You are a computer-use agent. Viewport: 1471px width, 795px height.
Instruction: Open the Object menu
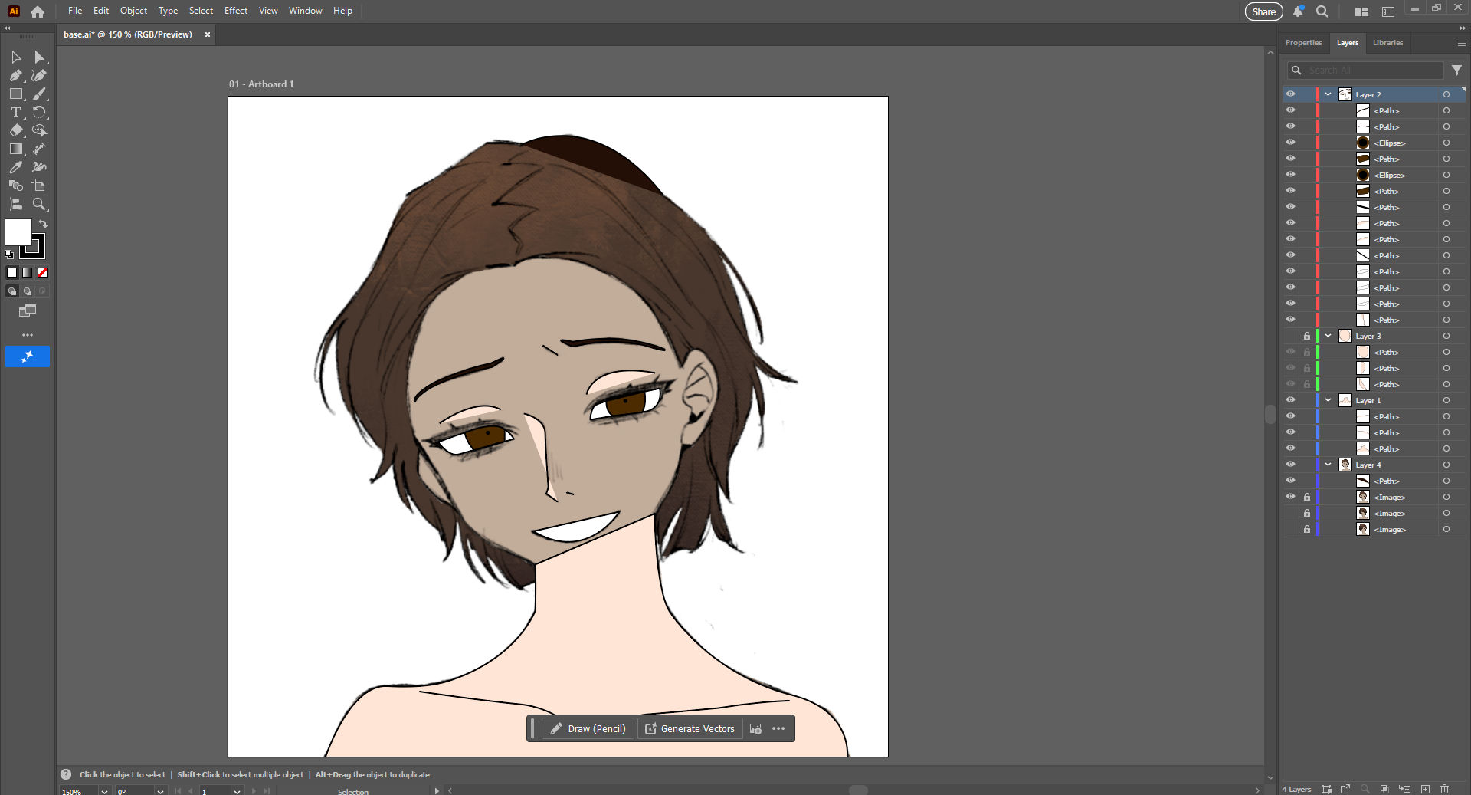tap(133, 11)
